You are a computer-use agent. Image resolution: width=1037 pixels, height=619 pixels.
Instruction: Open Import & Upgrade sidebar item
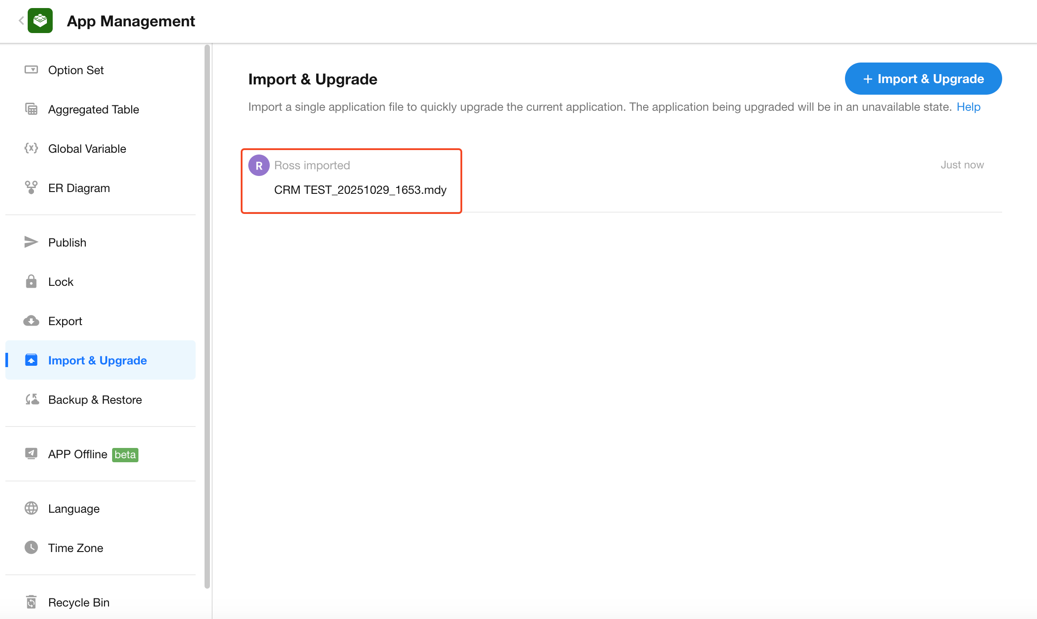[97, 360]
